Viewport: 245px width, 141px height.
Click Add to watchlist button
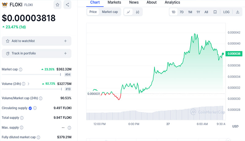36,41
